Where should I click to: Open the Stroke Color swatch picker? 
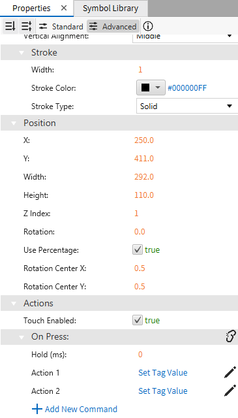coord(151,88)
